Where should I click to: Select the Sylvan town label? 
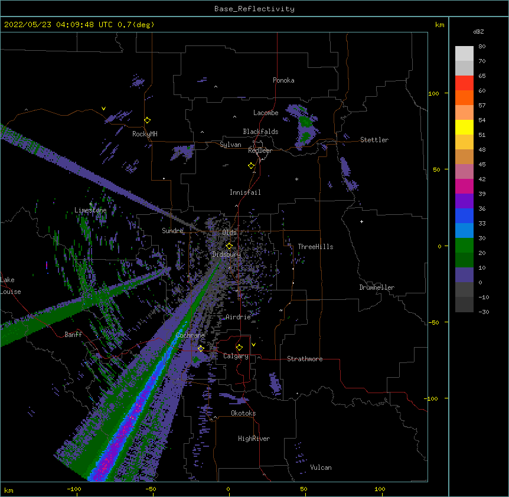(230, 145)
